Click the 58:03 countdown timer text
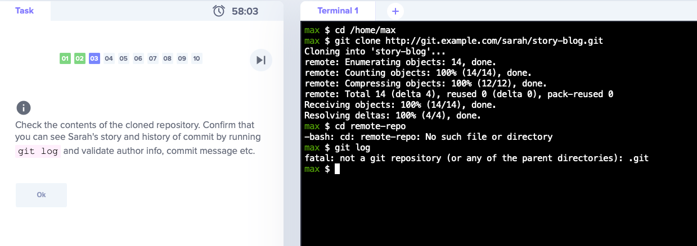697x246 pixels. (245, 11)
